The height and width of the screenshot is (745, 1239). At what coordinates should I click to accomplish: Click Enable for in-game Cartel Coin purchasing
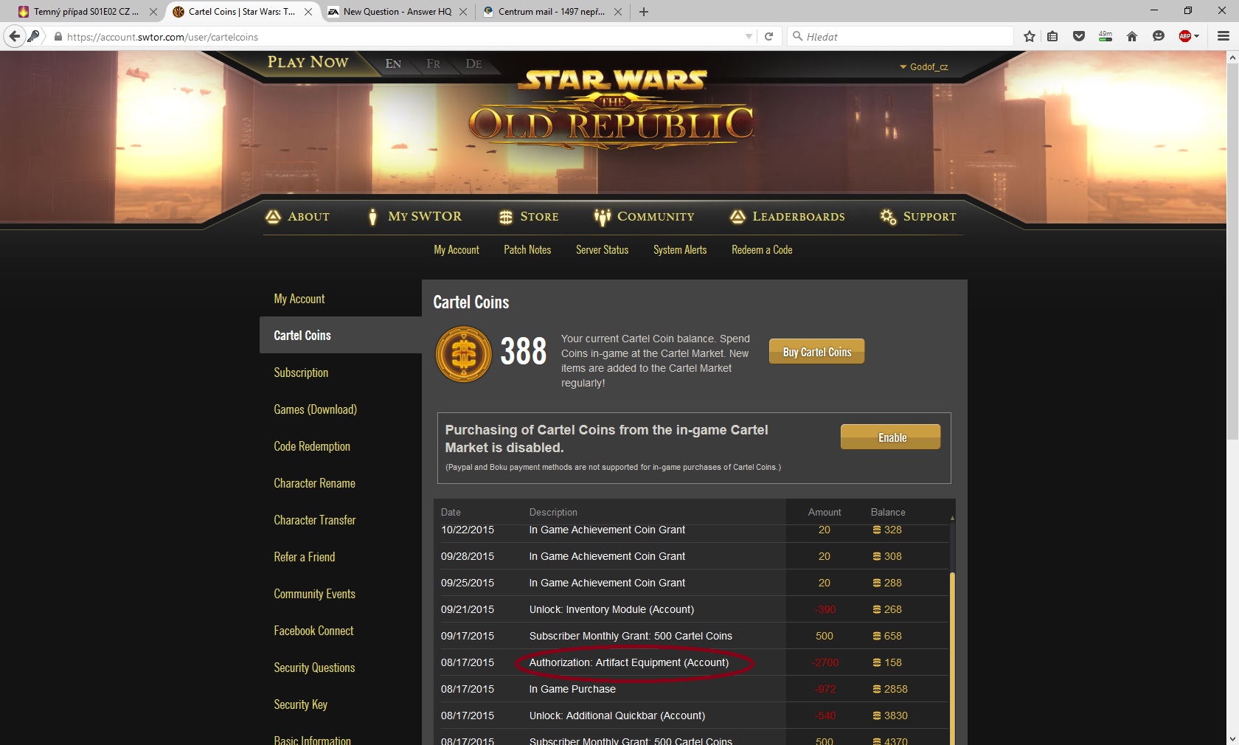point(891,437)
